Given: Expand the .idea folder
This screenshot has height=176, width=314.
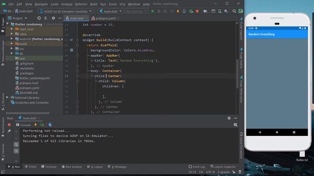Looking at the screenshot, I should (x=12, y=34).
